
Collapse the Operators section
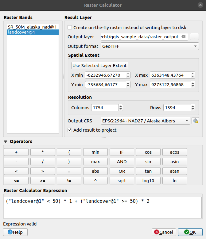click(6, 141)
